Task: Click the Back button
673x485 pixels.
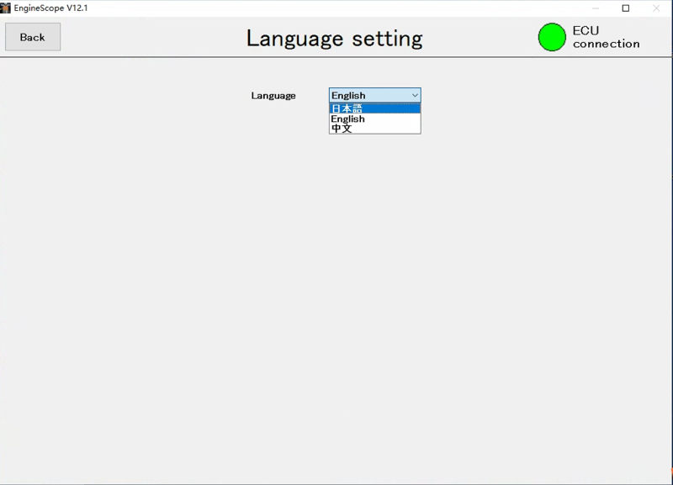Action: (x=33, y=37)
